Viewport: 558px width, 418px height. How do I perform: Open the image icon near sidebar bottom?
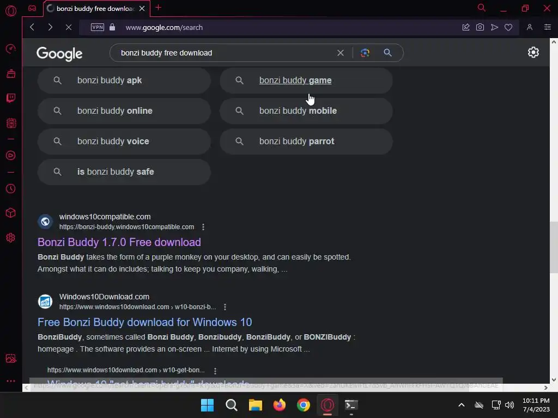(11, 358)
